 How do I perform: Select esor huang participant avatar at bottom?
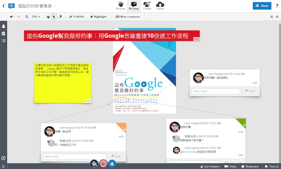(94, 164)
